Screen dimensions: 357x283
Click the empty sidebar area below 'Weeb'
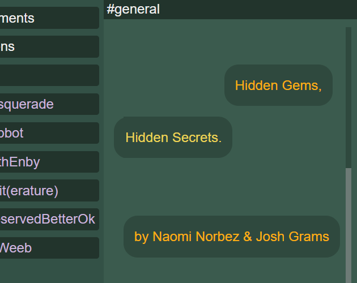tap(49, 271)
